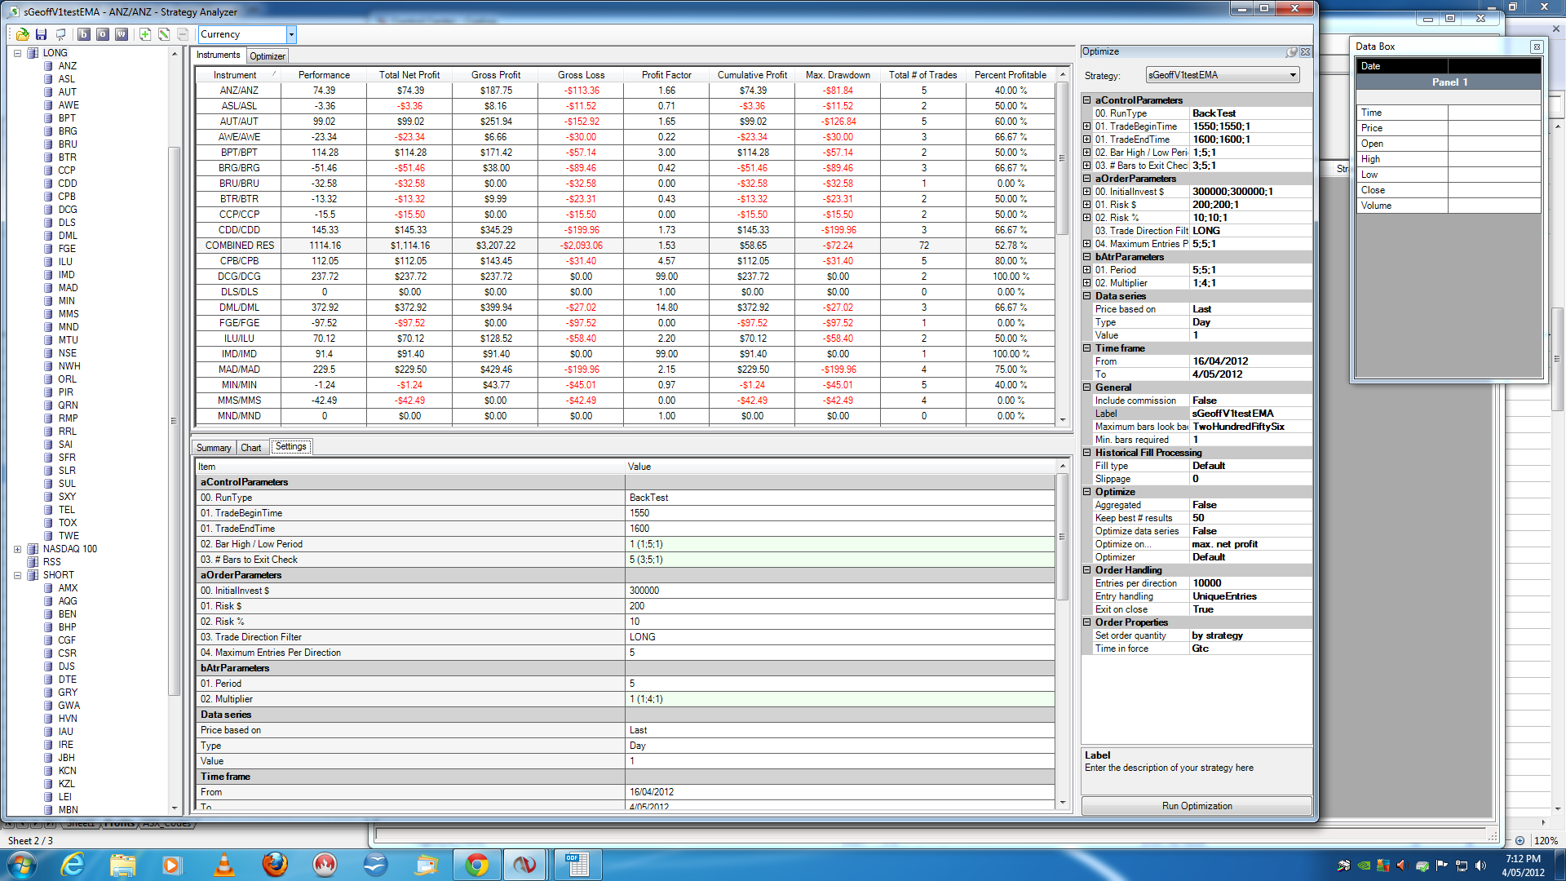Open the Currency dropdown
Viewport: 1566px width, 881px height.
point(291,34)
